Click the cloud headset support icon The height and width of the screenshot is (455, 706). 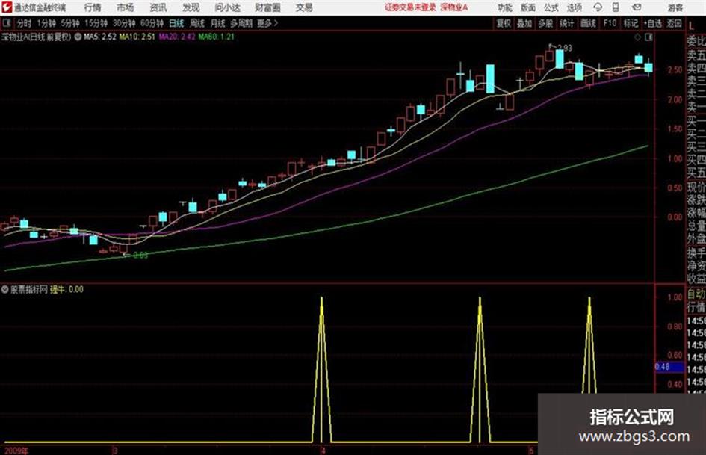(x=598, y=7)
